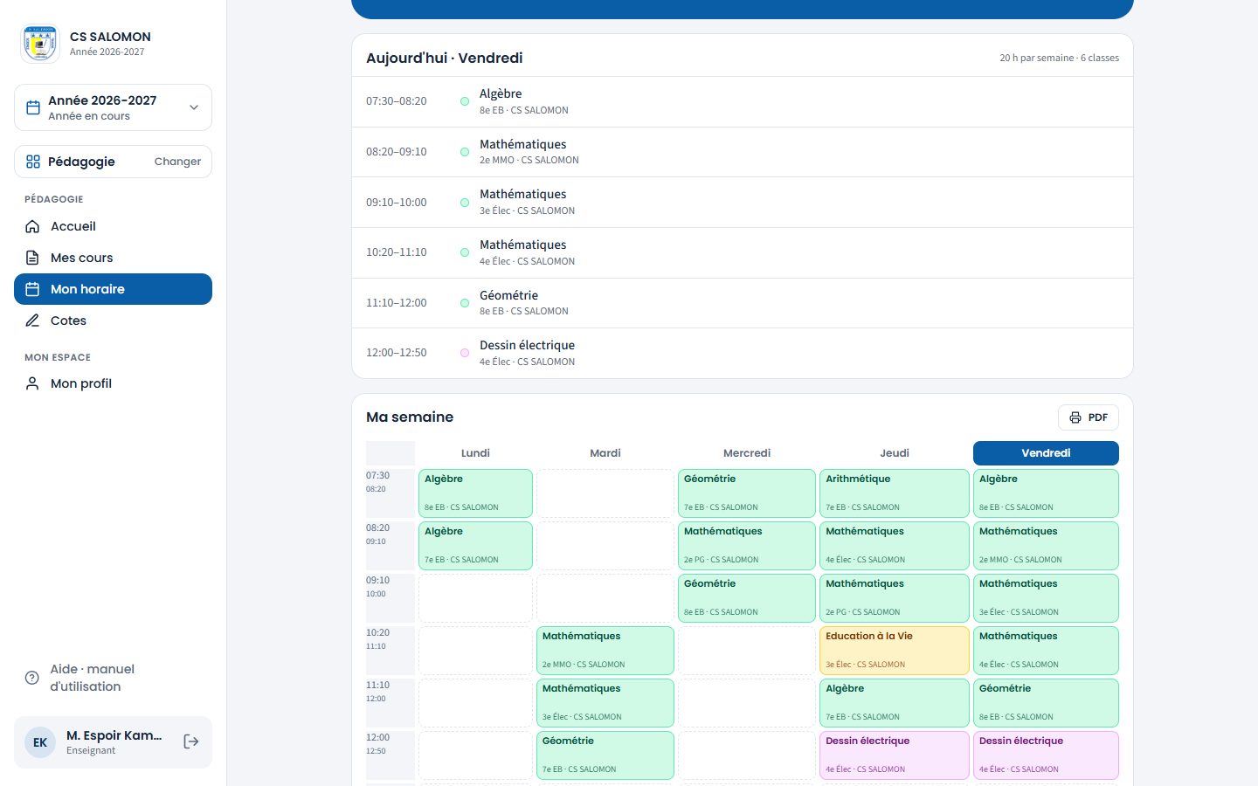Click Education à la Vie card on Jeudi
The image size is (1258, 786).
point(895,651)
